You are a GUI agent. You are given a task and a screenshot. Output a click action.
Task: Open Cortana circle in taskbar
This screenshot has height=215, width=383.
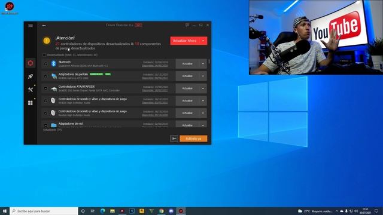(83, 211)
